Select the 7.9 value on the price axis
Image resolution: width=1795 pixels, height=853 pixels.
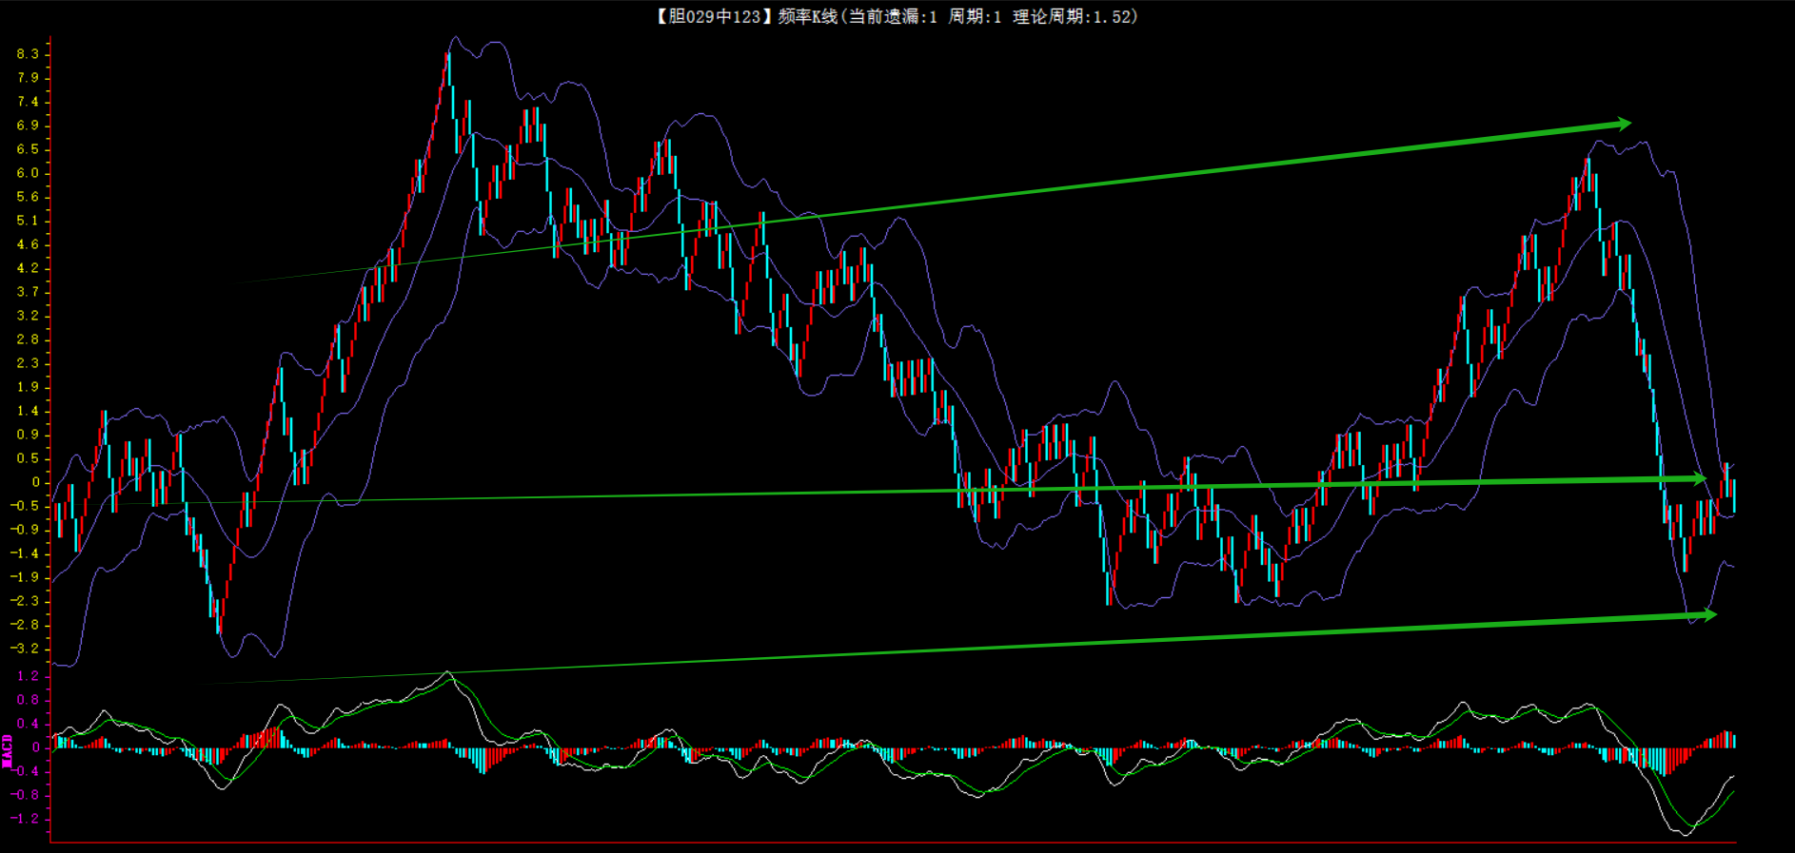coord(28,78)
